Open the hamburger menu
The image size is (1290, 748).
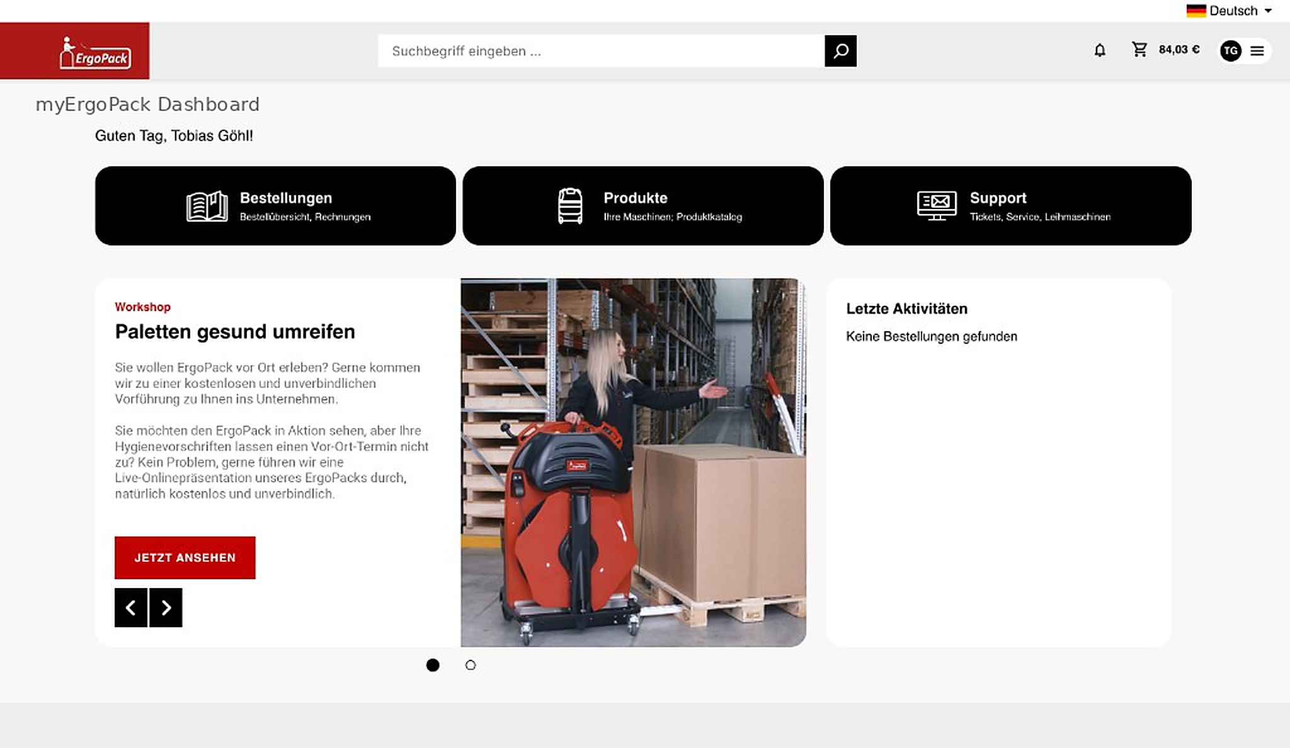click(x=1257, y=51)
